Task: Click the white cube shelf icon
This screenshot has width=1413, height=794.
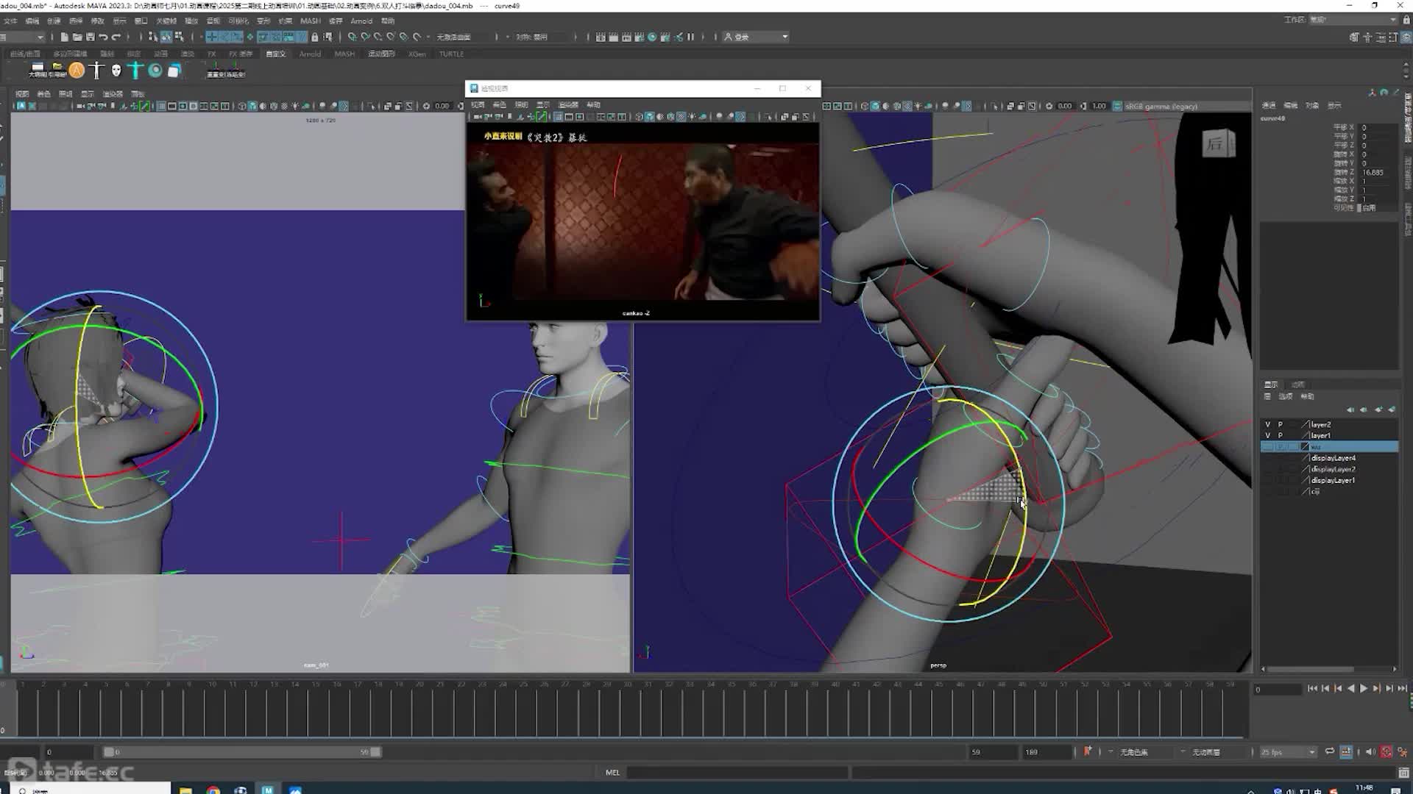Action: [x=174, y=71]
